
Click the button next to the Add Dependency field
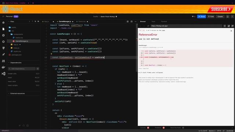[x=37, y=69]
